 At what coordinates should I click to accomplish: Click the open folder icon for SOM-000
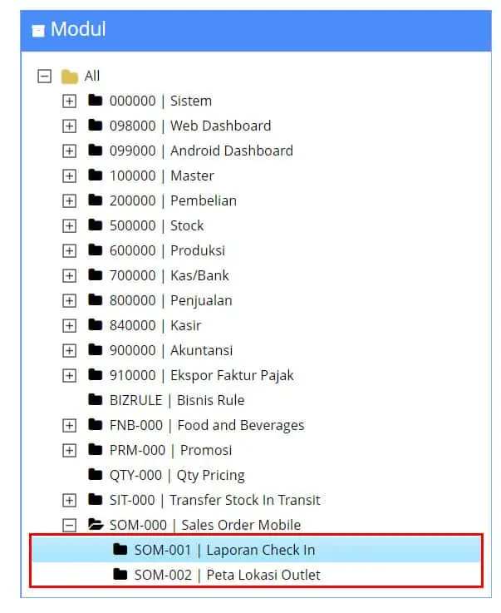pos(96,525)
